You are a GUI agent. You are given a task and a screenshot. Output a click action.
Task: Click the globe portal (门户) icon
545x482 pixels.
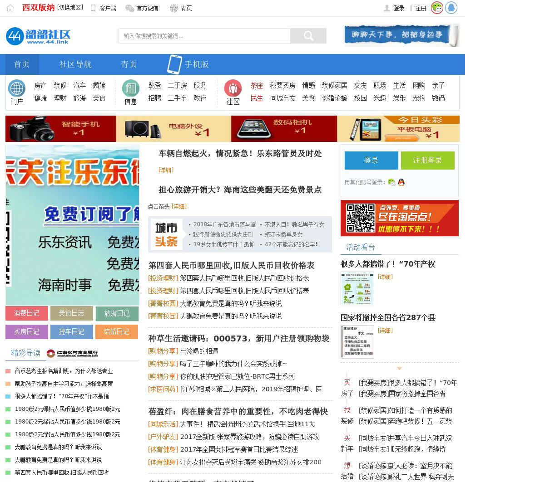click(17, 88)
